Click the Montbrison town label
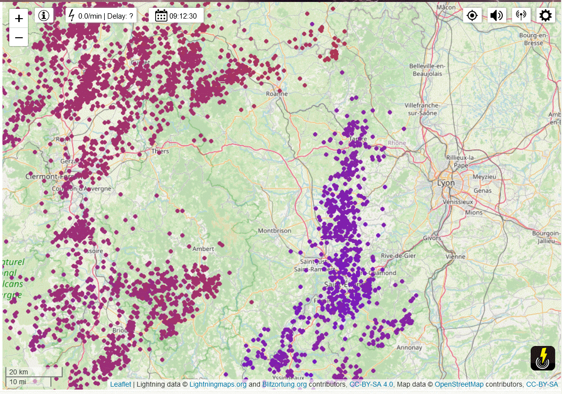 tap(274, 230)
